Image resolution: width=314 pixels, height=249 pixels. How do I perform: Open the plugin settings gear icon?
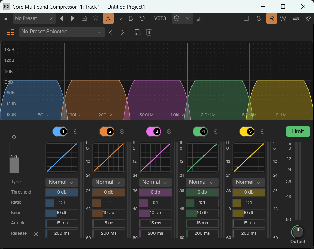point(177,18)
